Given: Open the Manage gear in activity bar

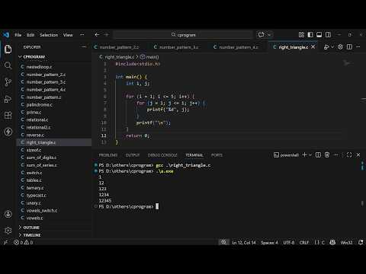Looking at the screenshot, I should tap(8, 231).
